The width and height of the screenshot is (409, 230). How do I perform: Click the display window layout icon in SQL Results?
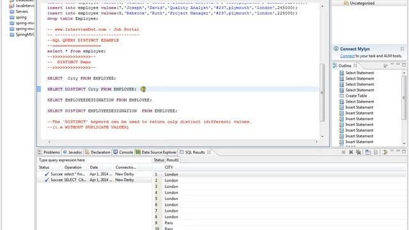pyautogui.click(x=368, y=152)
